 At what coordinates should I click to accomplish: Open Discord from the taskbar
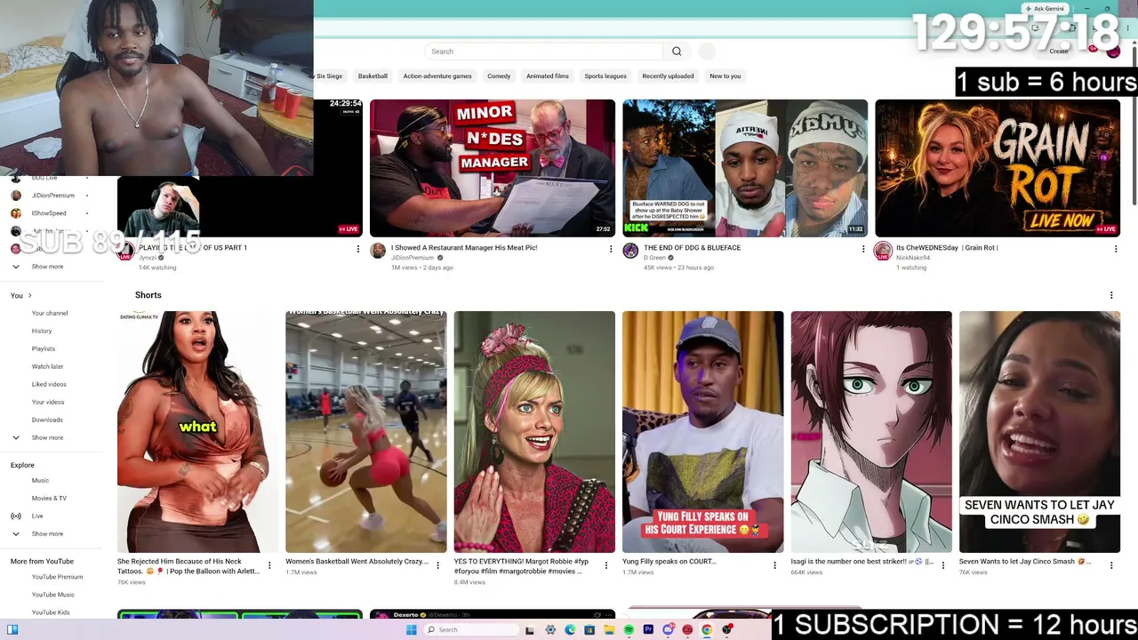[x=668, y=630]
